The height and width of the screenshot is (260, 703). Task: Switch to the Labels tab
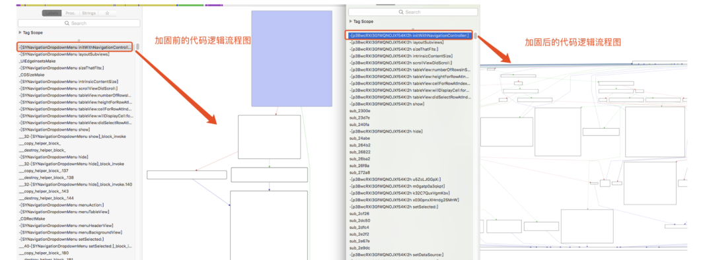point(52,13)
